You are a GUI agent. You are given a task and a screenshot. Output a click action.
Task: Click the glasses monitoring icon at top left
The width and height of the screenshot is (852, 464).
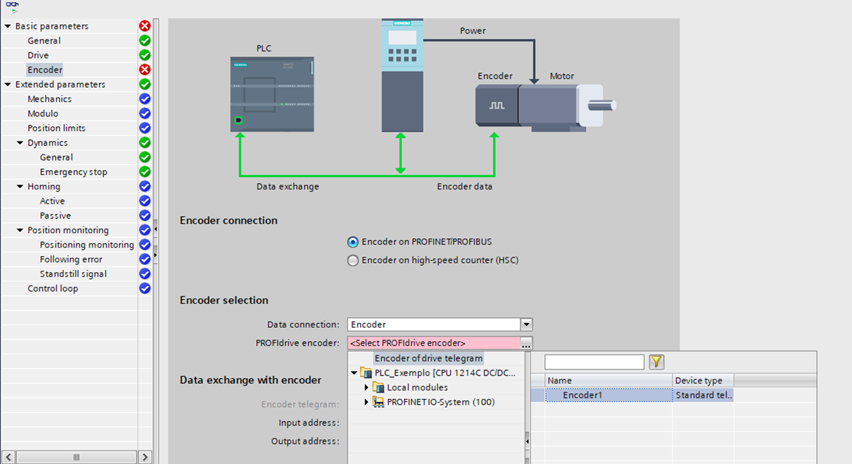point(12,6)
